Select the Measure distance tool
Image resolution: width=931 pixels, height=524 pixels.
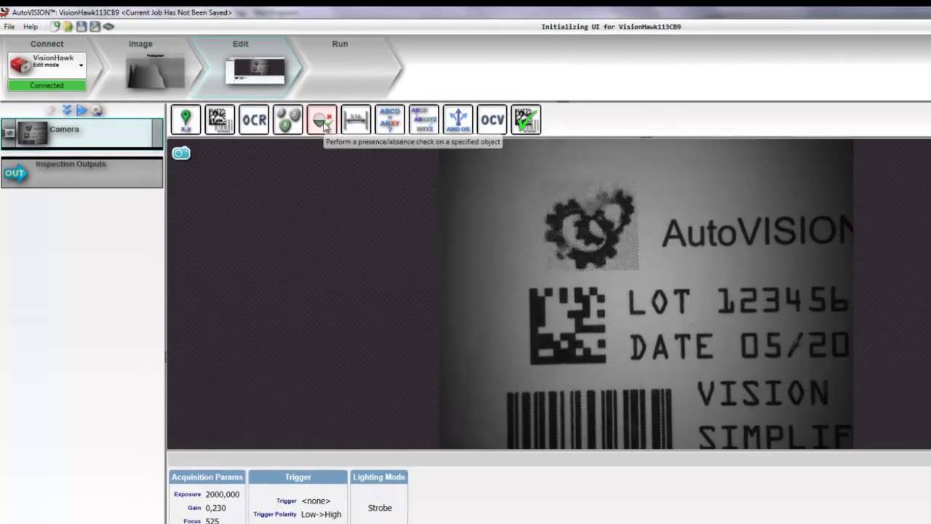pyautogui.click(x=356, y=119)
